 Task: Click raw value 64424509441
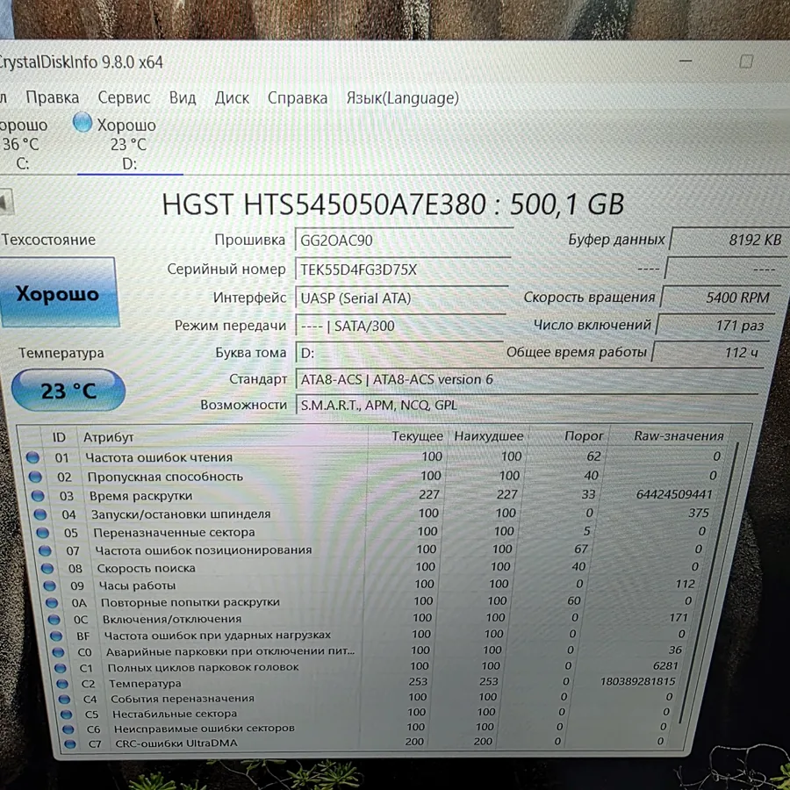click(x=674, y=494)
